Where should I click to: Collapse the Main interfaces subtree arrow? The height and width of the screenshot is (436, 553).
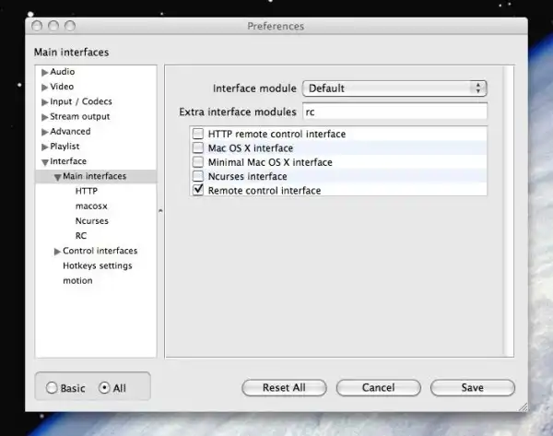pyautogui.click(x=57, y=177)
